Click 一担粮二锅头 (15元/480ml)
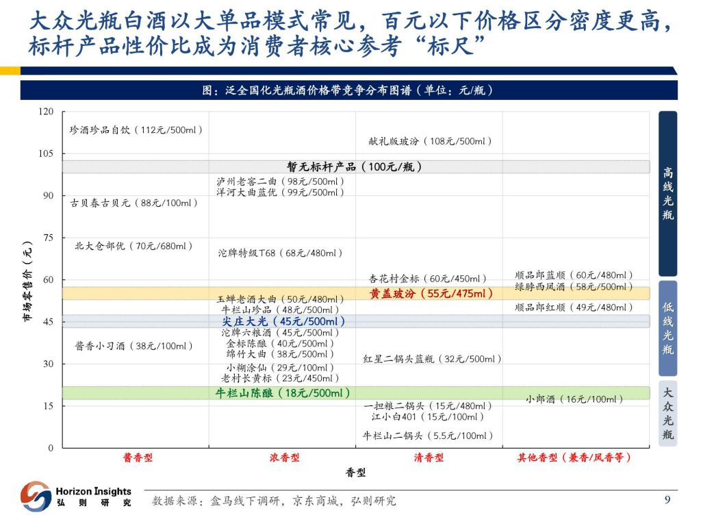Screen dimensions: 701x526 (x=428, y=406)
